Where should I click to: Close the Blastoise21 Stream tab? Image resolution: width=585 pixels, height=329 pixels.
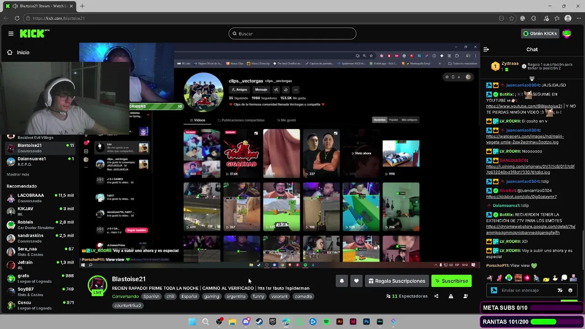[71, 6]
